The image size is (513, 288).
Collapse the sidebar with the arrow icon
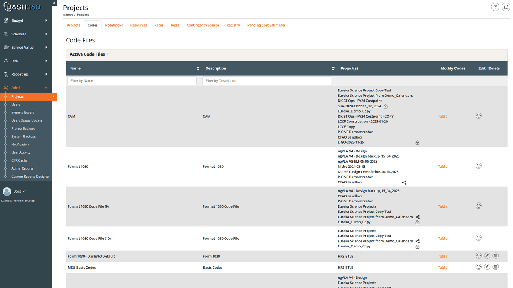click(x=54, y=3)
